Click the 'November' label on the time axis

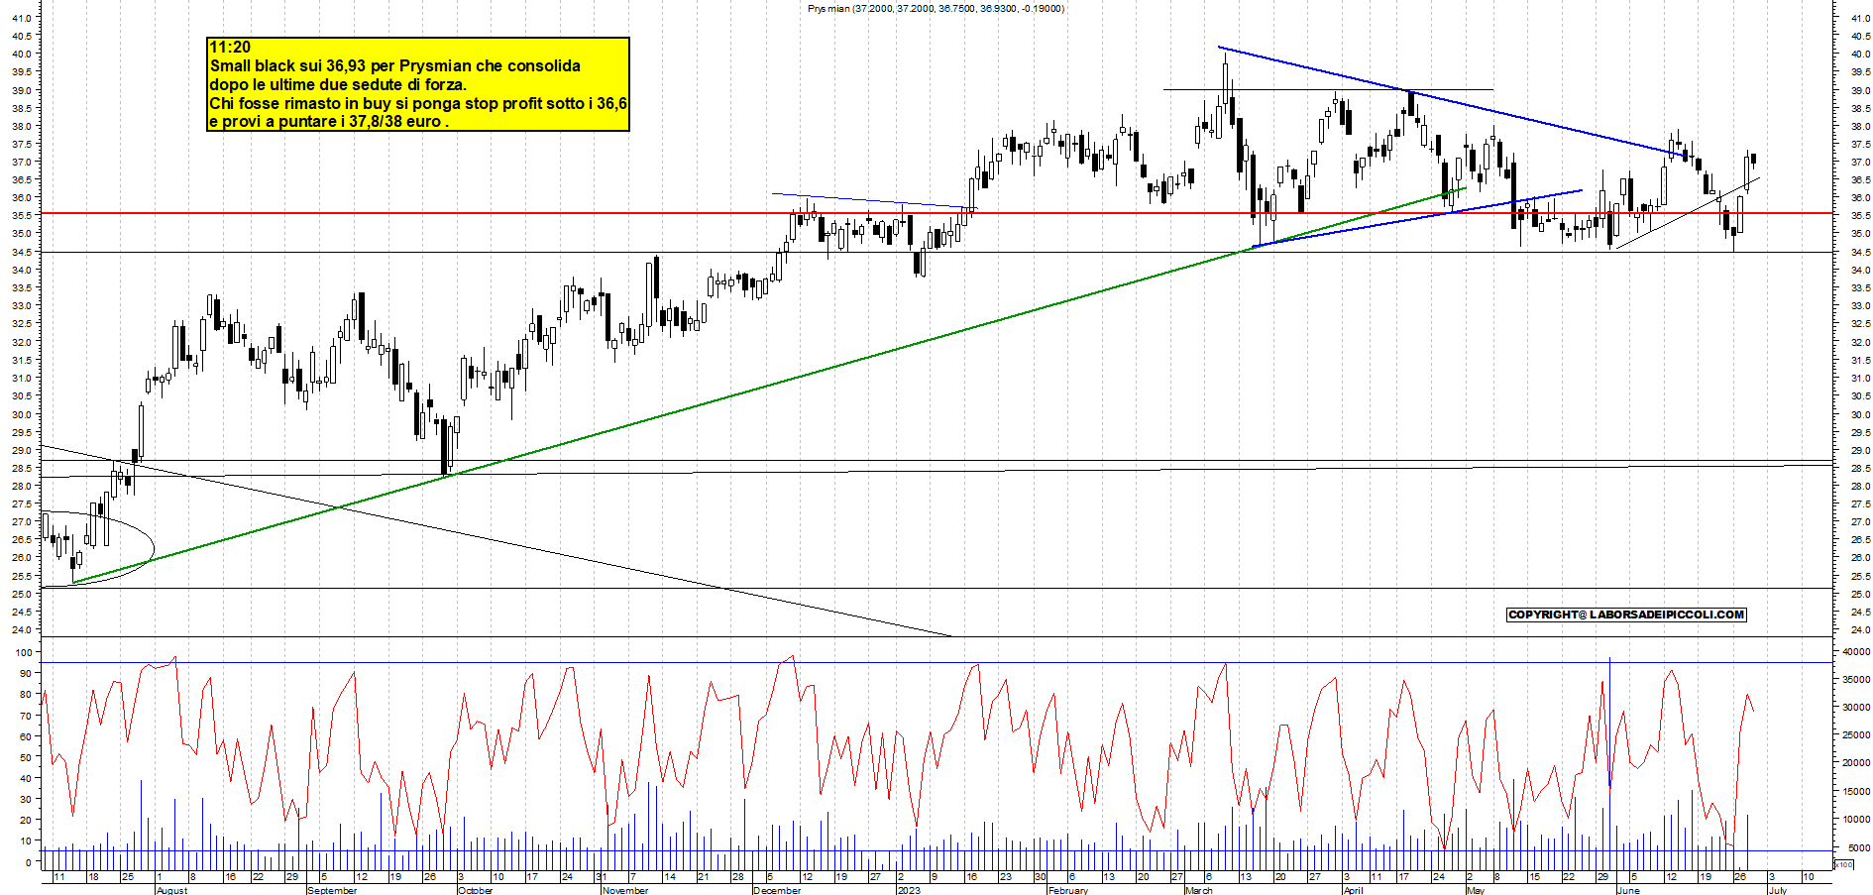624,890
